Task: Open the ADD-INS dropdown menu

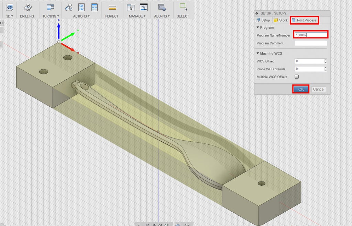Action: (x=162, y=16)
